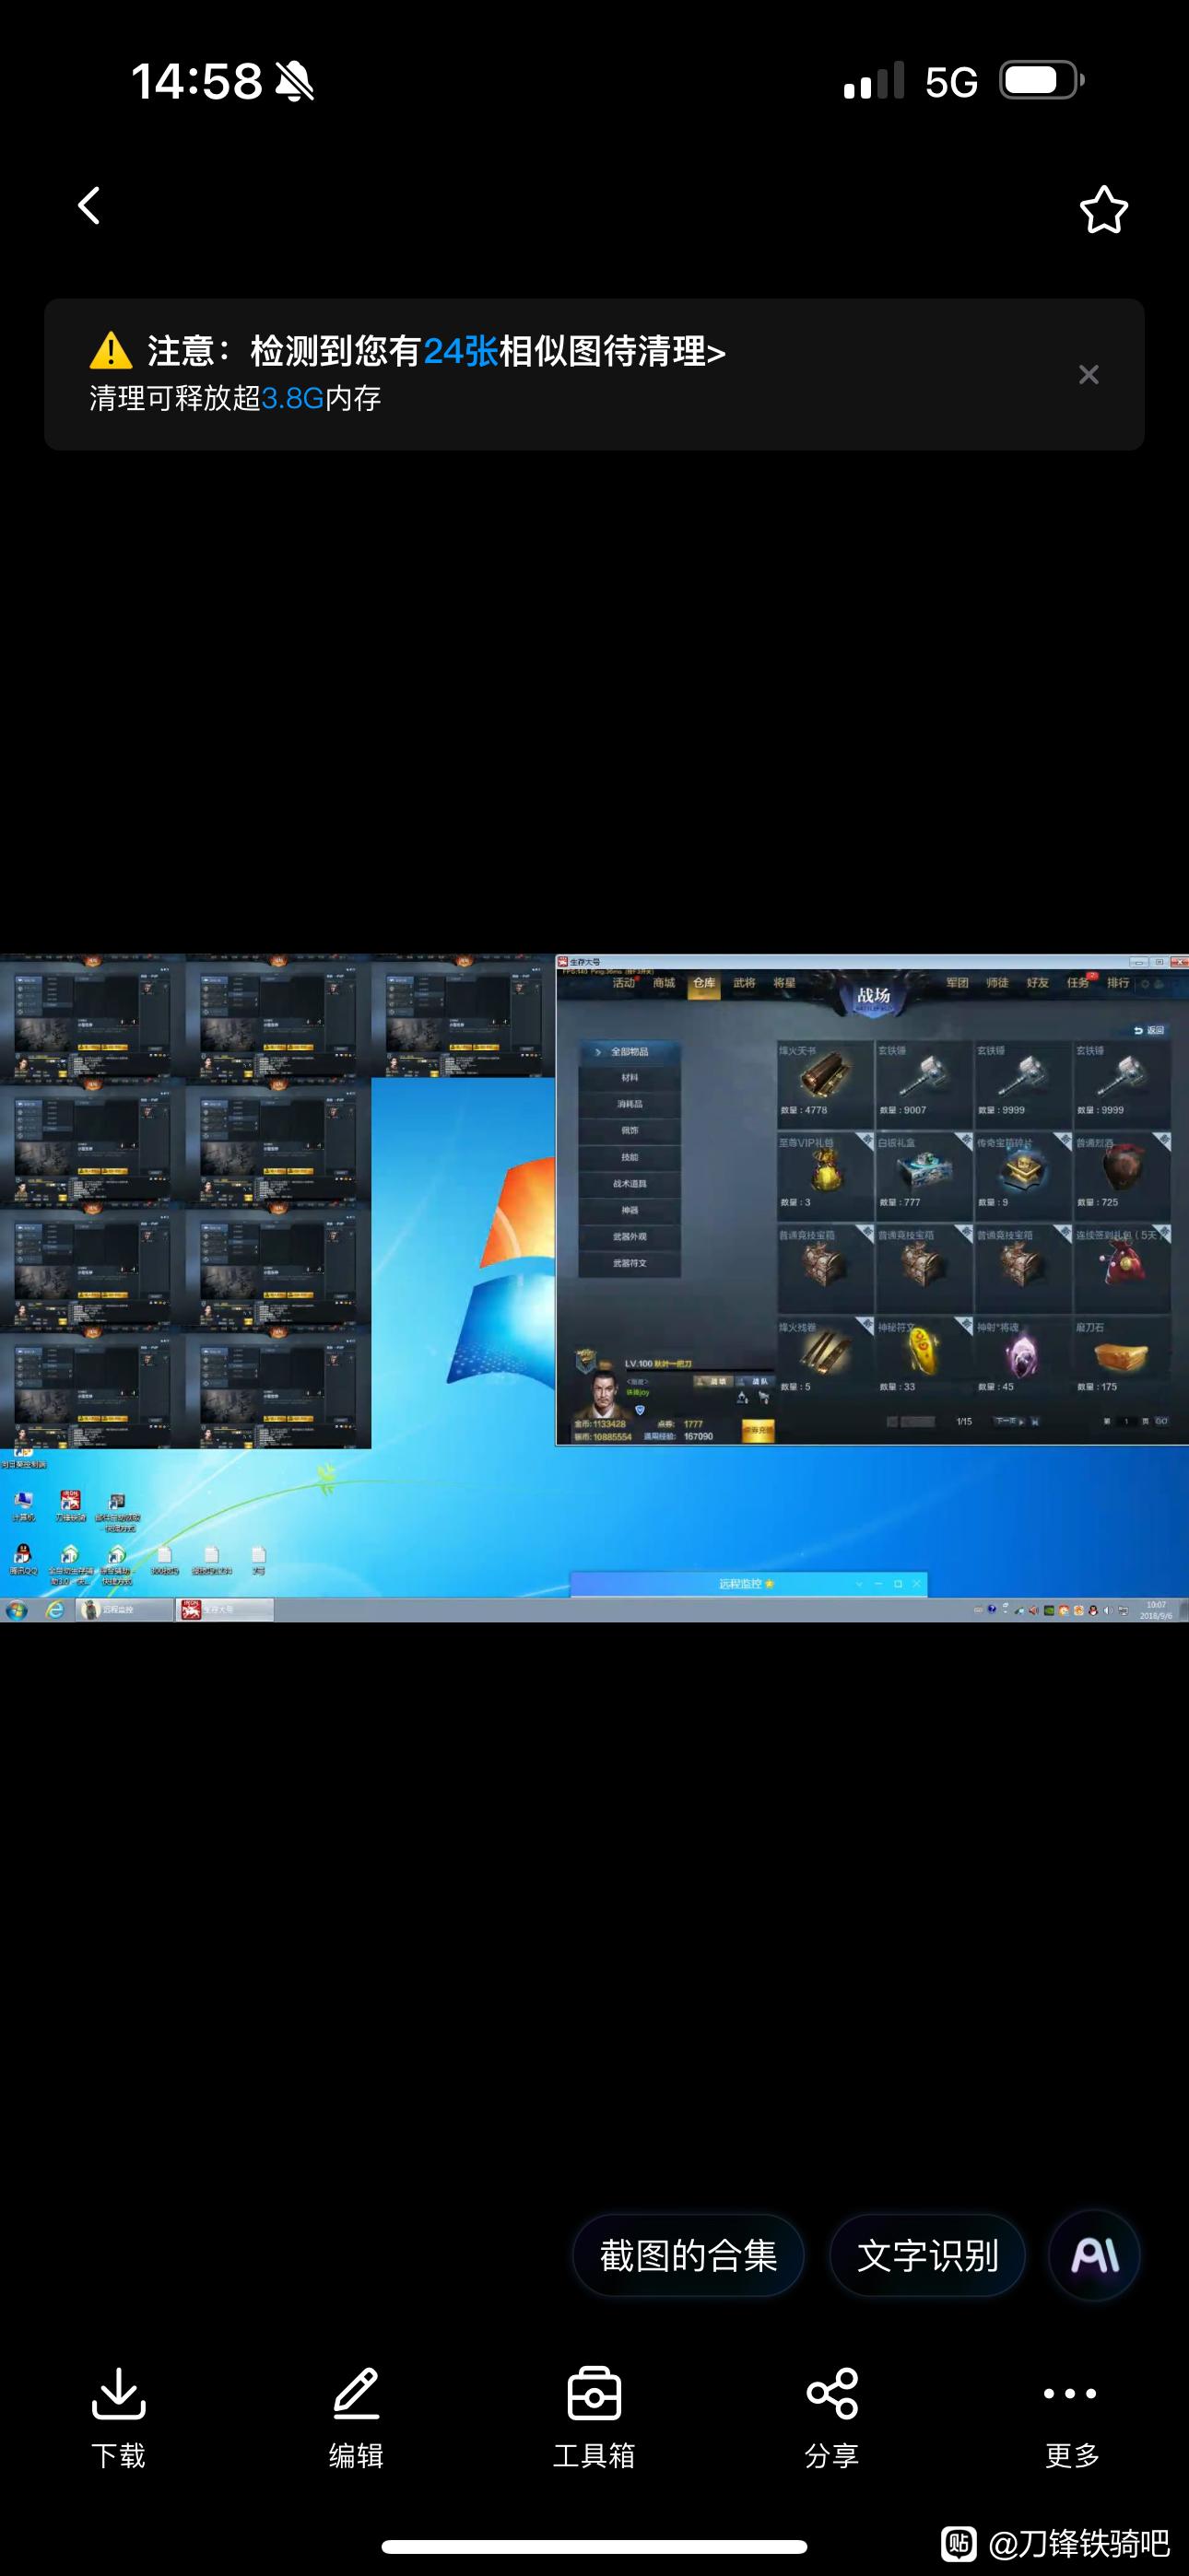This screenshot has height=2576, width=1189.
Task: Filter inventory by 战术道具
Action: click(630, 1184)
